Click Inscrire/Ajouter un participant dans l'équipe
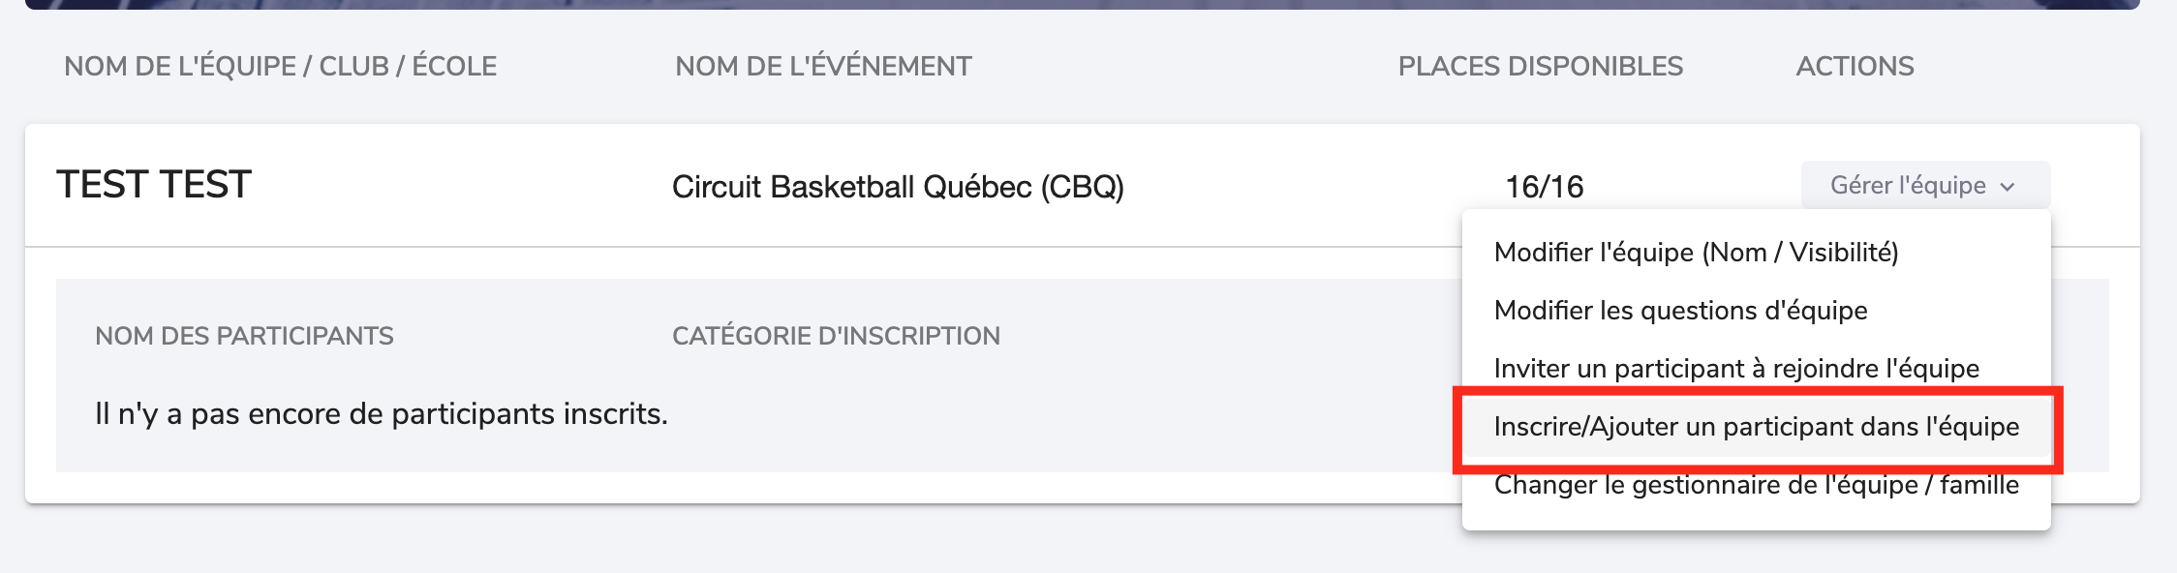Screen dimensions: 2177x573 (1756, 427)
